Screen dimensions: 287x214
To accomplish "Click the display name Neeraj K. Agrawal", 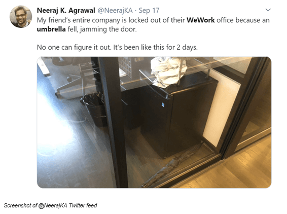I will [x=66, y=10].
